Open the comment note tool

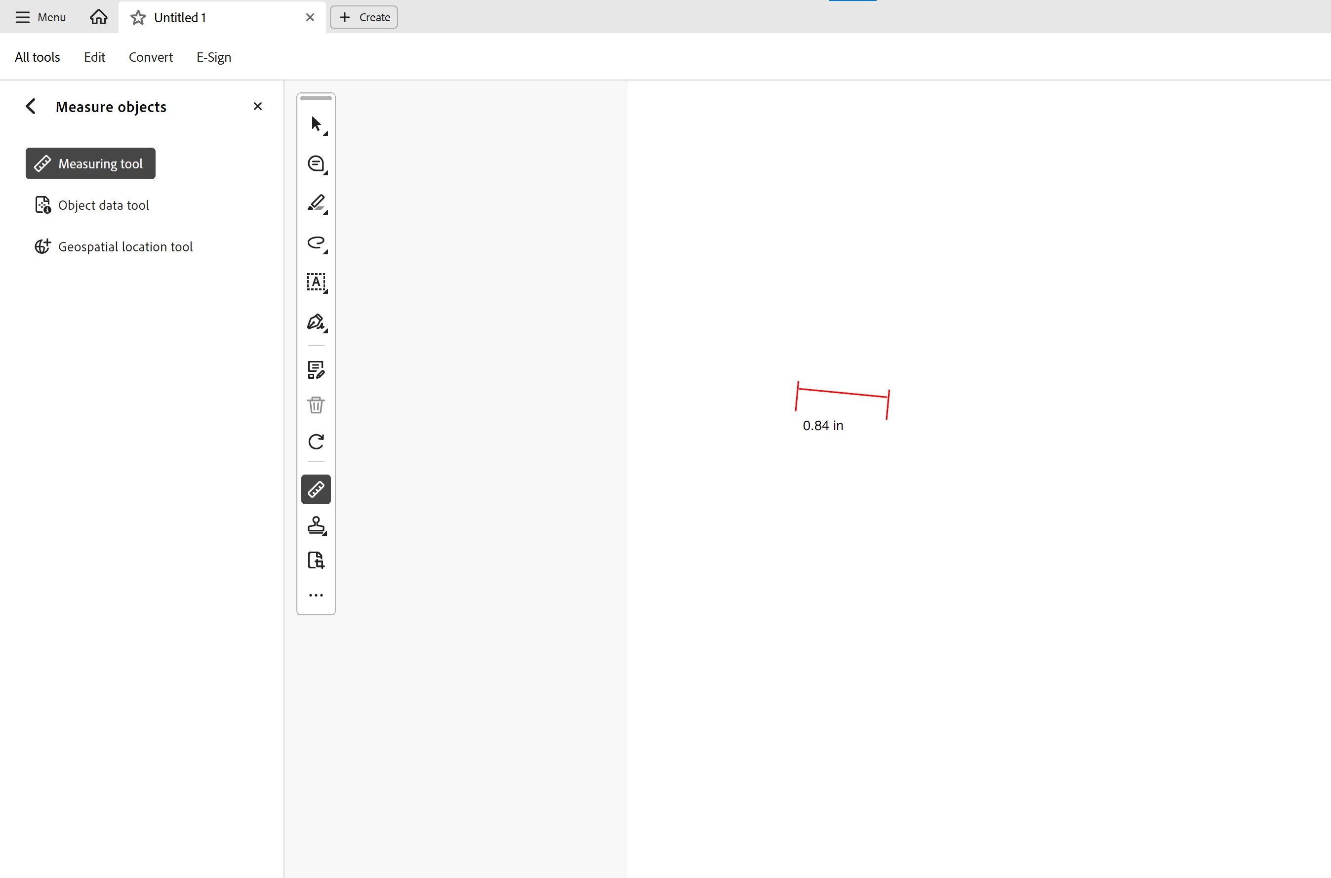(x=316, y=163)
